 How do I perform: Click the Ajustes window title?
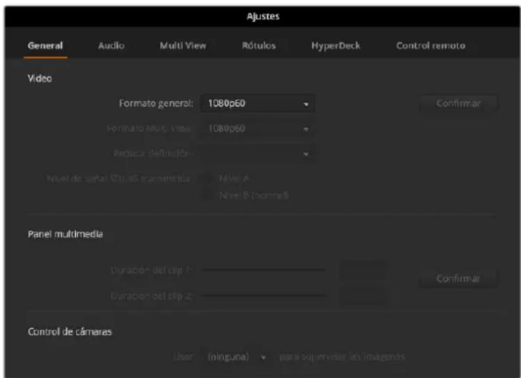[263, 16]
